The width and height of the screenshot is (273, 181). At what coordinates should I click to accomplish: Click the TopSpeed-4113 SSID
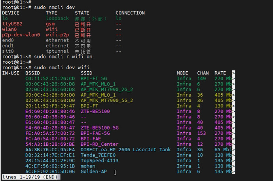pos(99,161)
